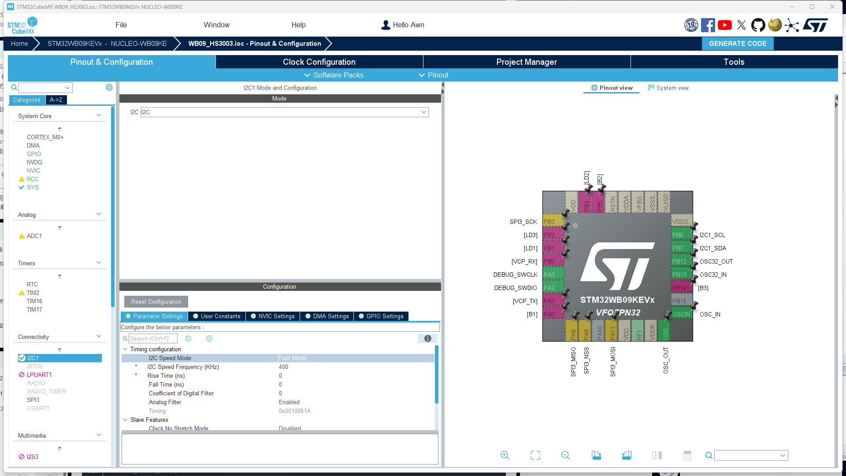Collapse the Analog category

[x=99, y=214]
